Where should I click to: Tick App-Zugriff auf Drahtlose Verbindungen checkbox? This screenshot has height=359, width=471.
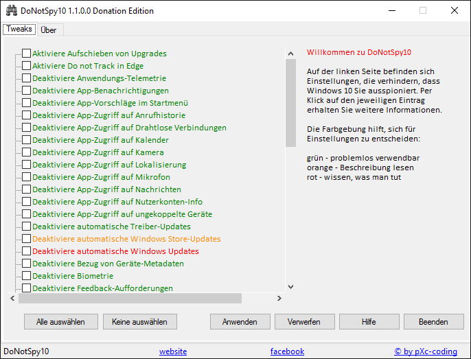click(x=26, y=128)
